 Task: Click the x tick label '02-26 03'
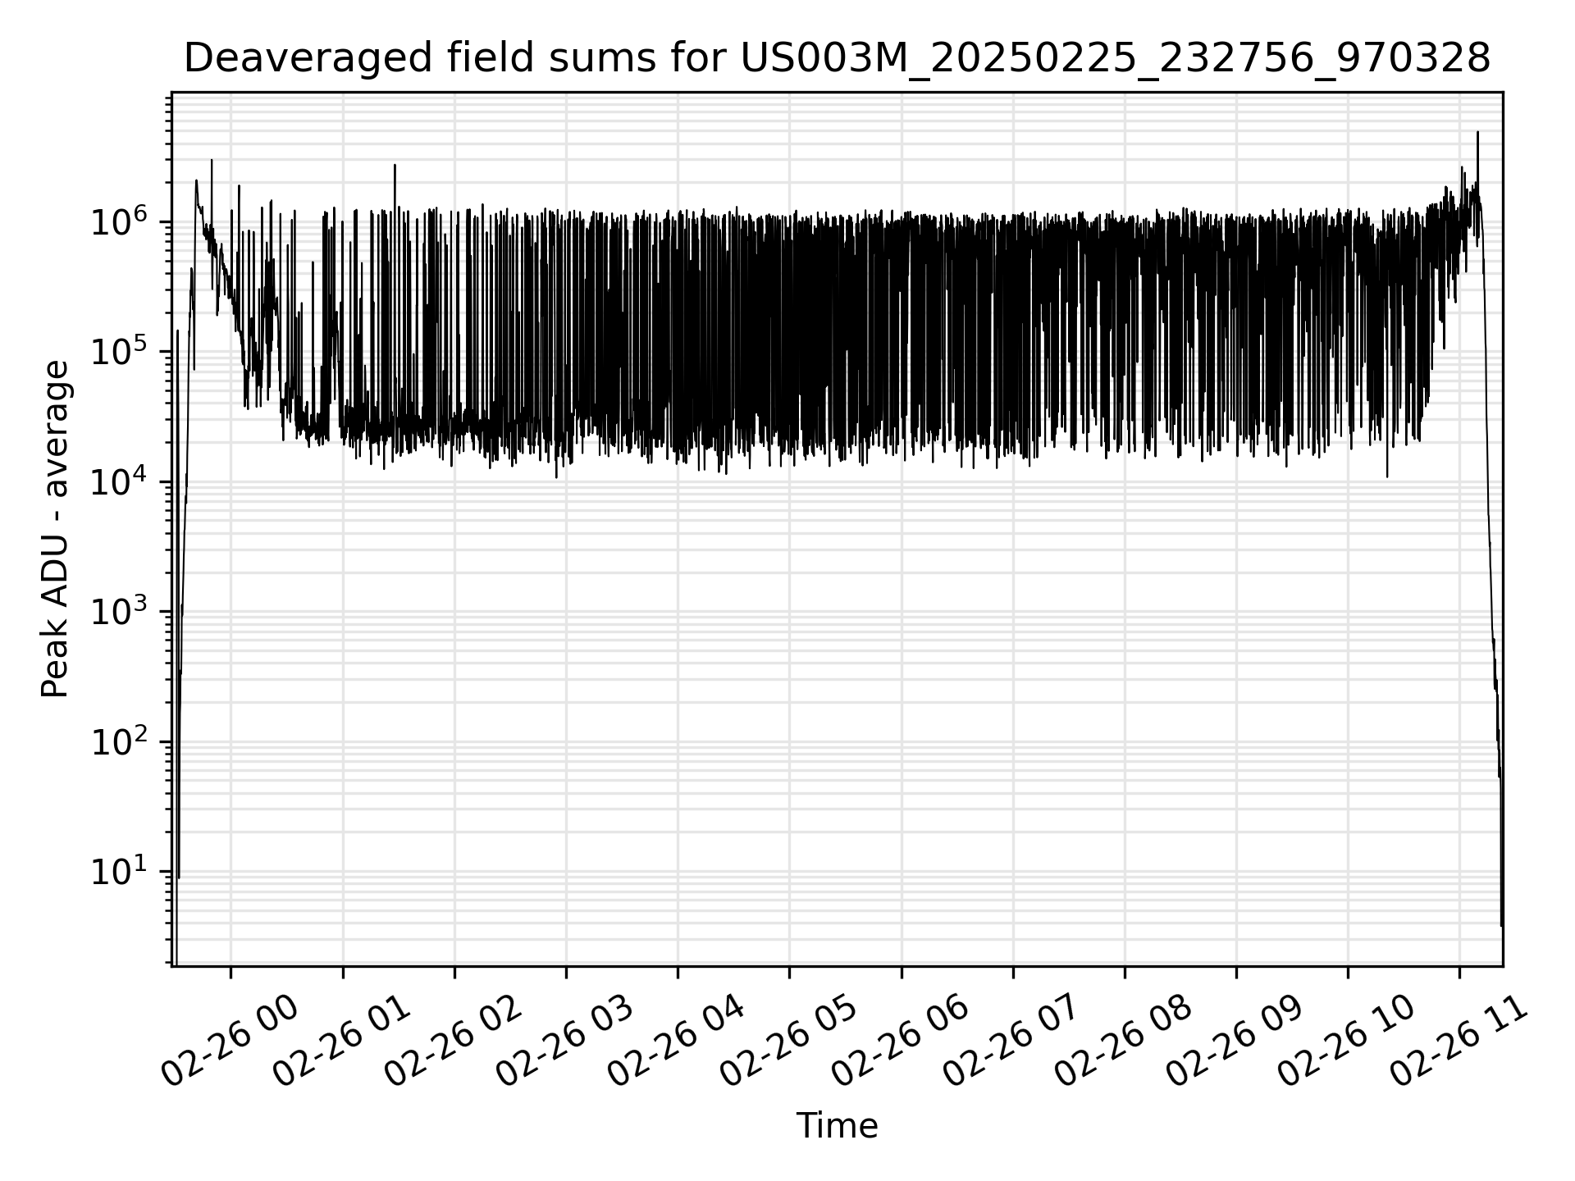tap(566, 1042)
